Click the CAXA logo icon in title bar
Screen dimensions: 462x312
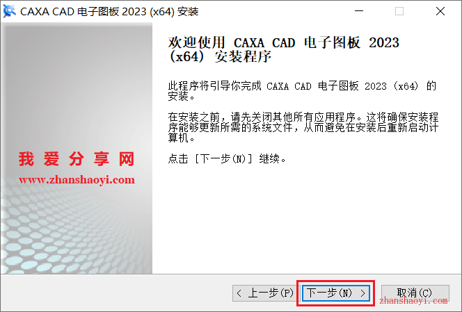(9, 11)
